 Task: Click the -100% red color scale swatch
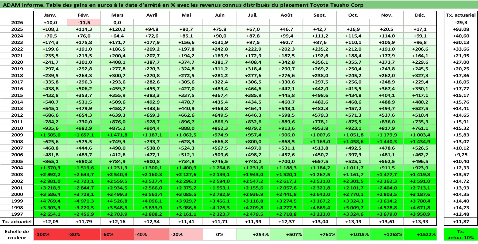click(x=50, y=234)
